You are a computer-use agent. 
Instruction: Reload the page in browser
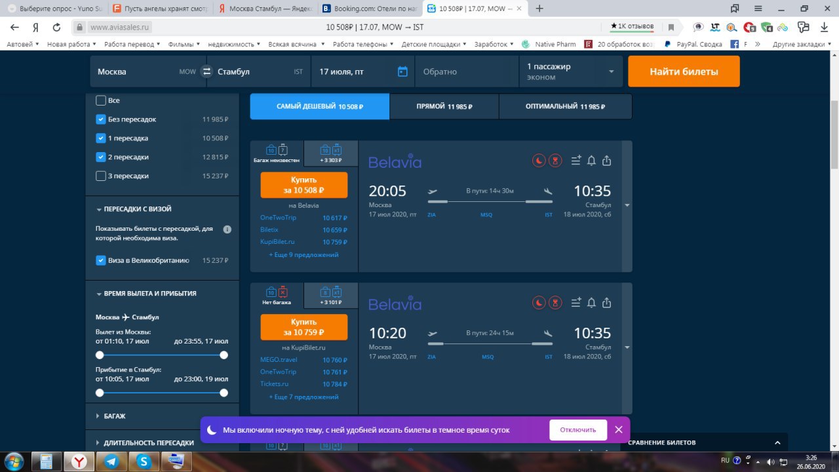click(56, 27)
